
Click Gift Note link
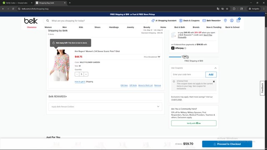[133, 85]
